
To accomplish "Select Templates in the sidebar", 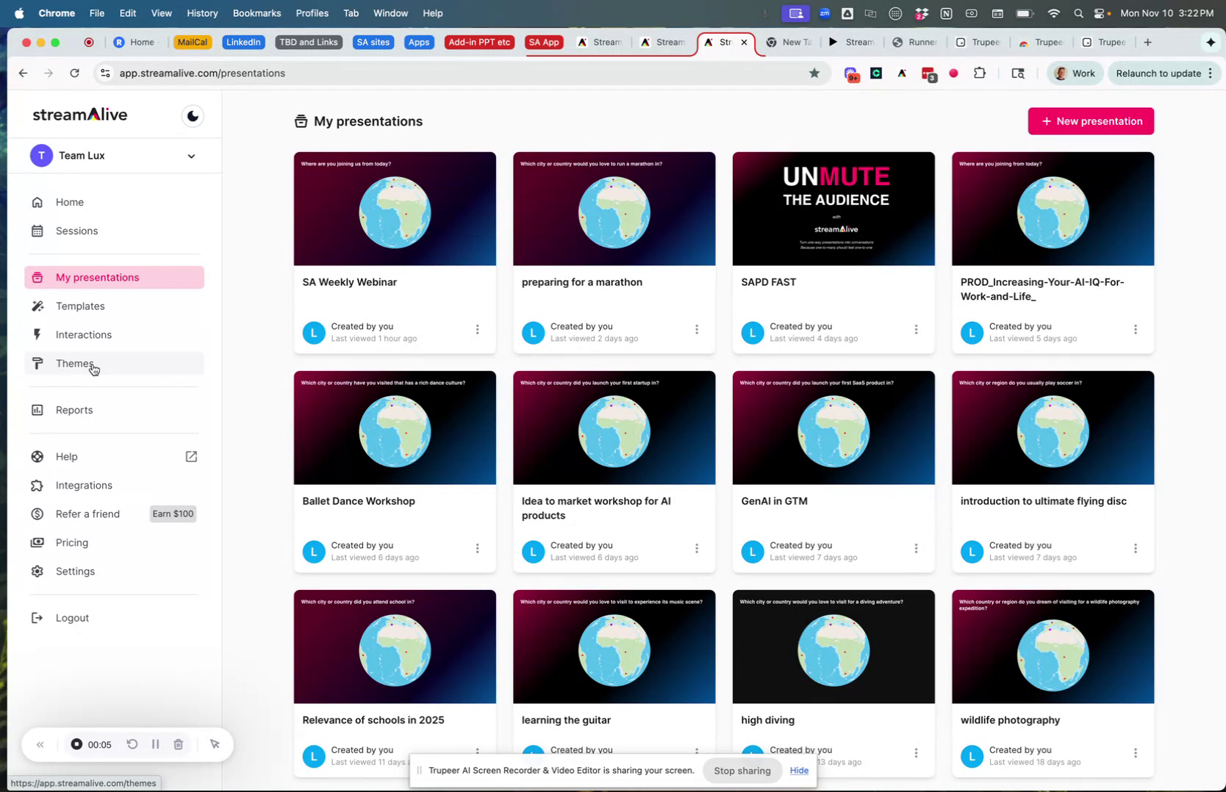I will 79,306.
